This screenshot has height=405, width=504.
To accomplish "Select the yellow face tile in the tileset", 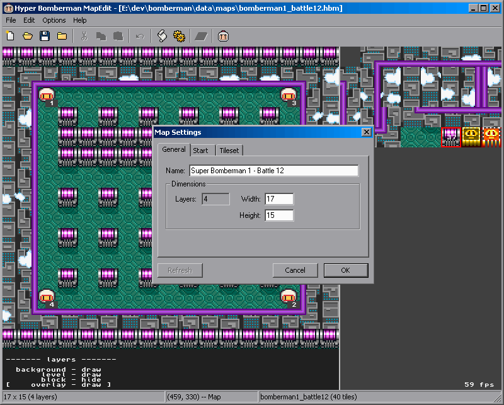I will tap(471, 137).
